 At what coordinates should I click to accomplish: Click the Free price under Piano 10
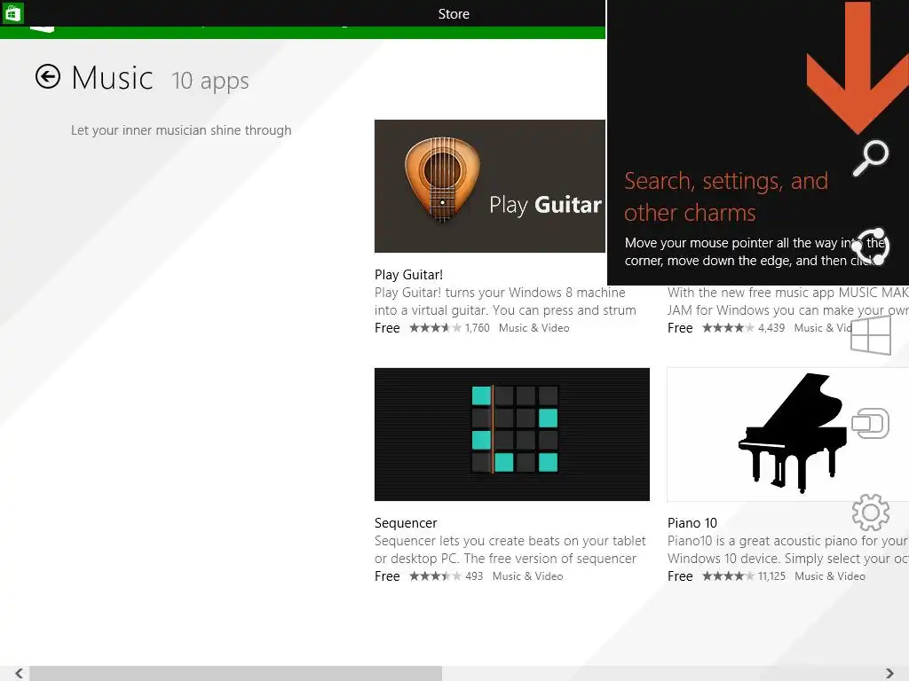(680, 576)
